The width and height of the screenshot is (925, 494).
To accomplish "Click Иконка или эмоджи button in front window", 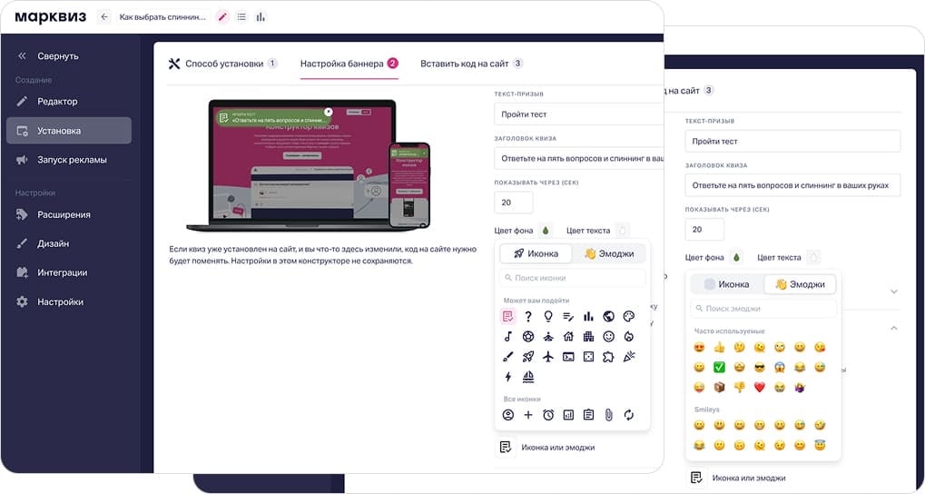I will [545, 448].
